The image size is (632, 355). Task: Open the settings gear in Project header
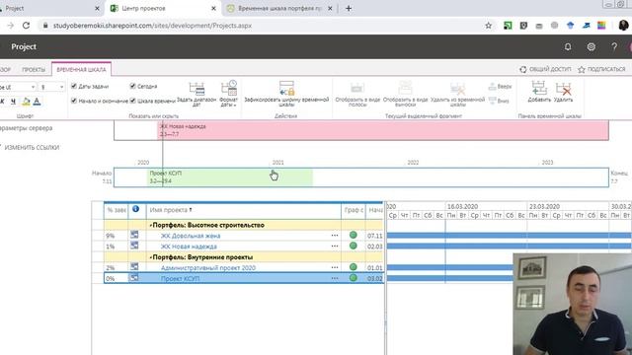(591, 47)
